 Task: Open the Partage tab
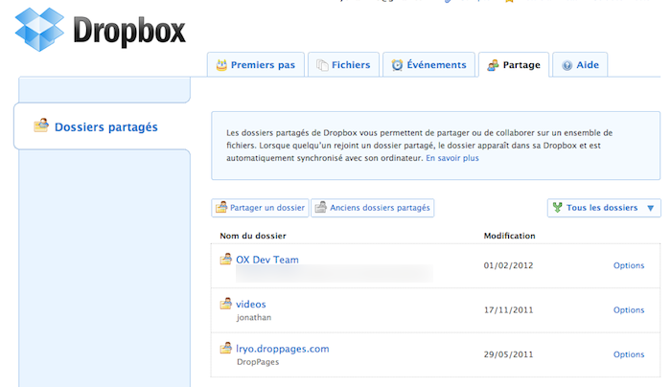point(514,65)
